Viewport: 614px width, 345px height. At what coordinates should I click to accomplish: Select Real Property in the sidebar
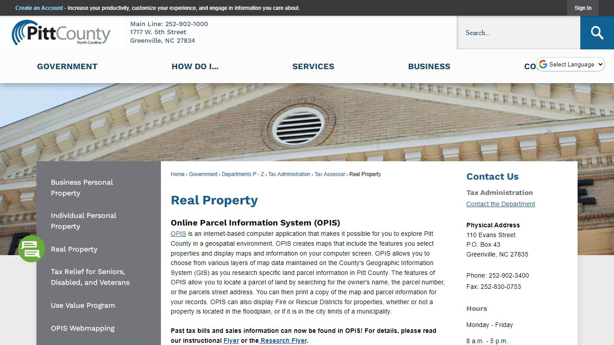click(74, 249)
